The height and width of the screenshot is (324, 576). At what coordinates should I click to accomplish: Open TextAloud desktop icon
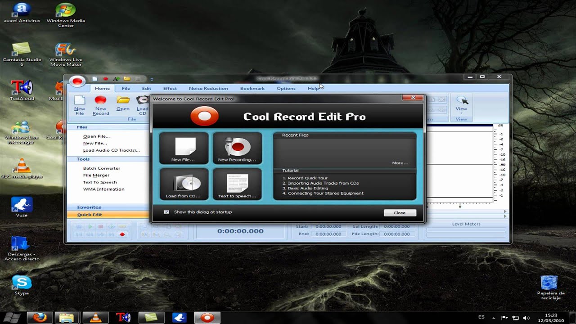(x=22, y=90)
